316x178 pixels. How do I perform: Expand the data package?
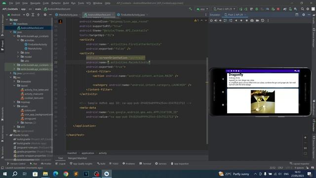pos(18,53)
